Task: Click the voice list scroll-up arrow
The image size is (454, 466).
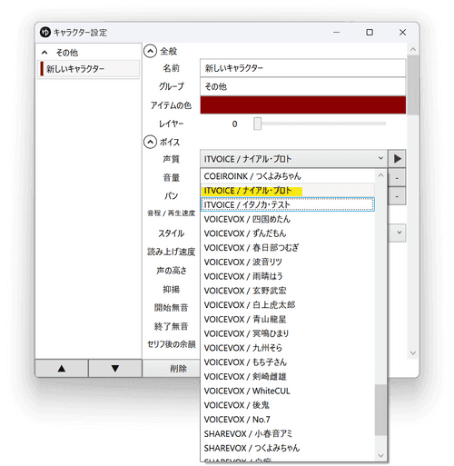Action: pyautogui.click(x=380, y=175)
